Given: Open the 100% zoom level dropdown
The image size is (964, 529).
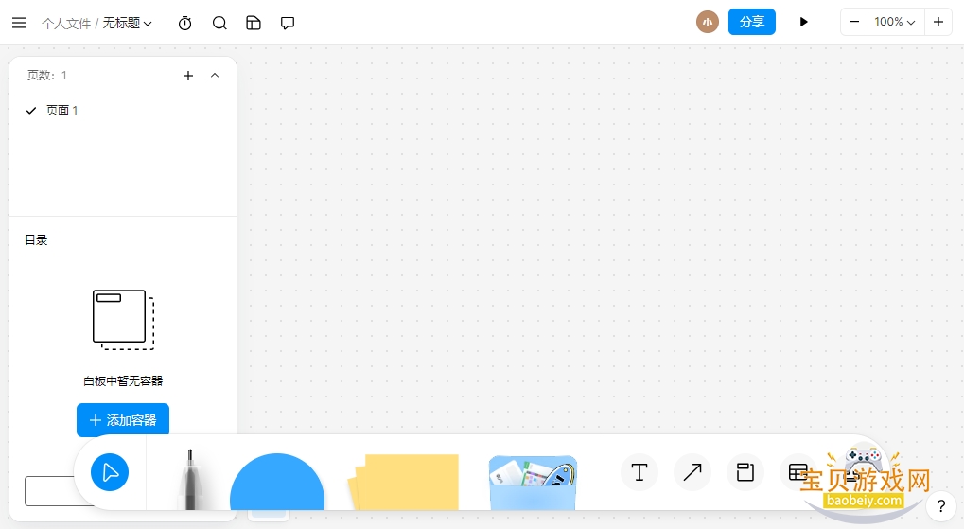Looking at the screenshot, I should tap(895, 22).
